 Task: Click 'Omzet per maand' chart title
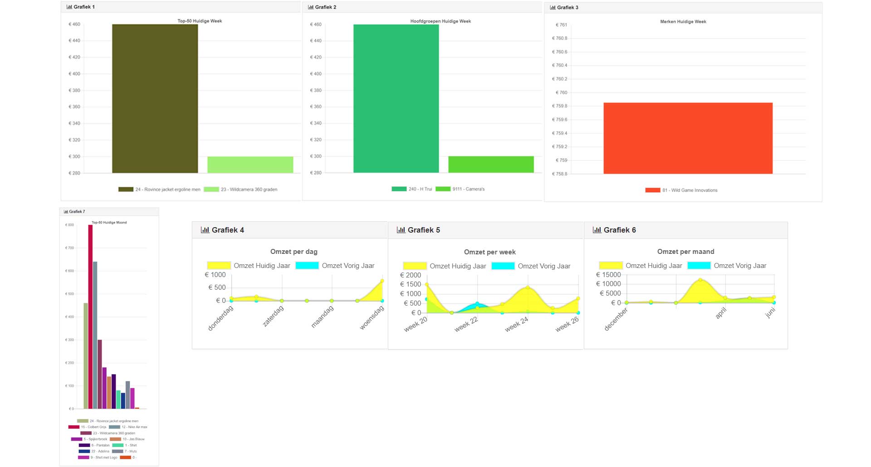tap(686, 252)
